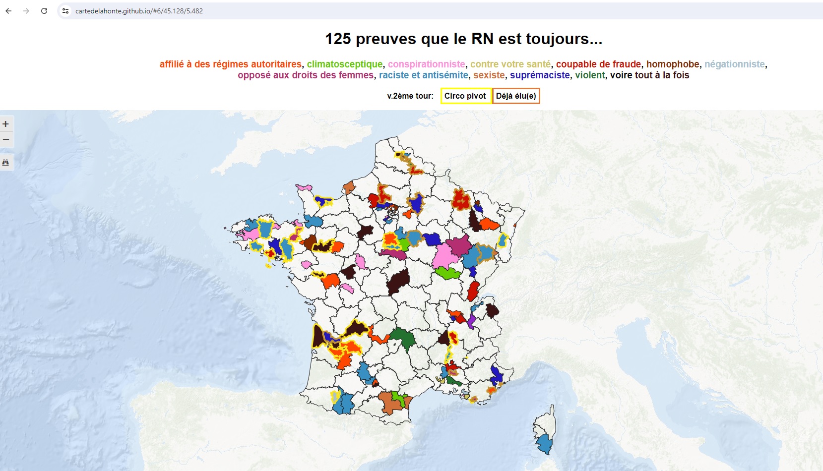Zoom in on the map
The height and width of the screenshot is (471, 823).
(6, 124)
